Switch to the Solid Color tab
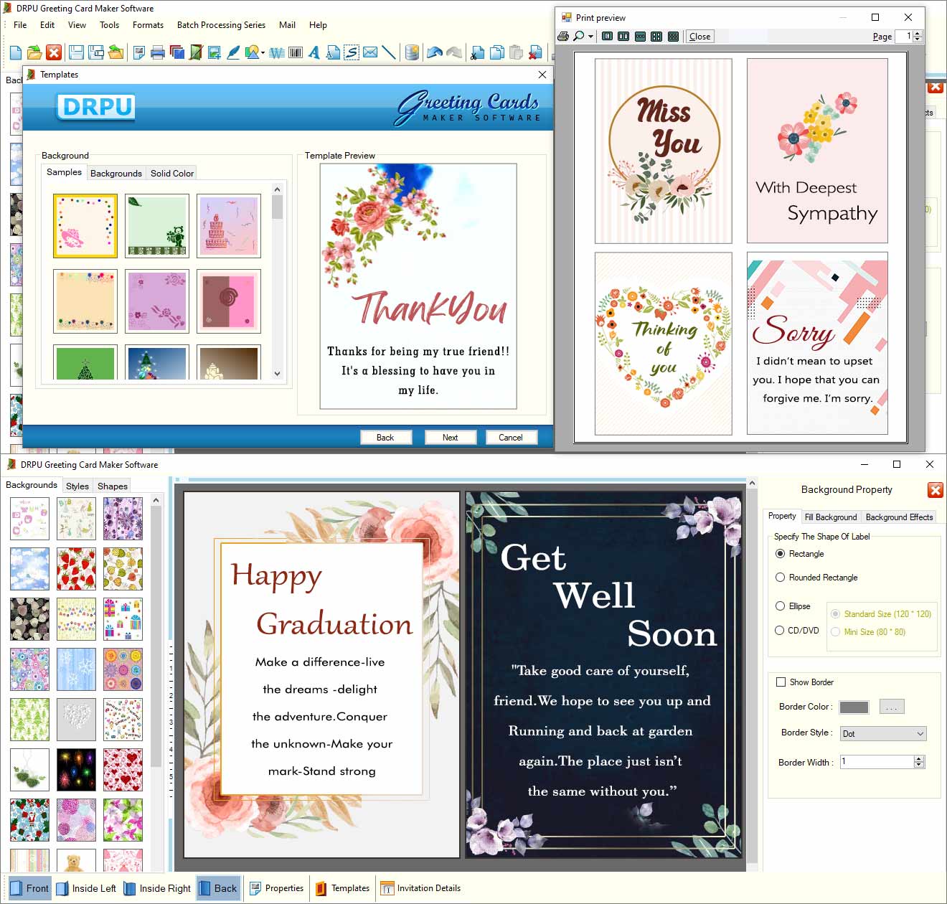Viewport: 947px width, 904px height. point(171,174)
